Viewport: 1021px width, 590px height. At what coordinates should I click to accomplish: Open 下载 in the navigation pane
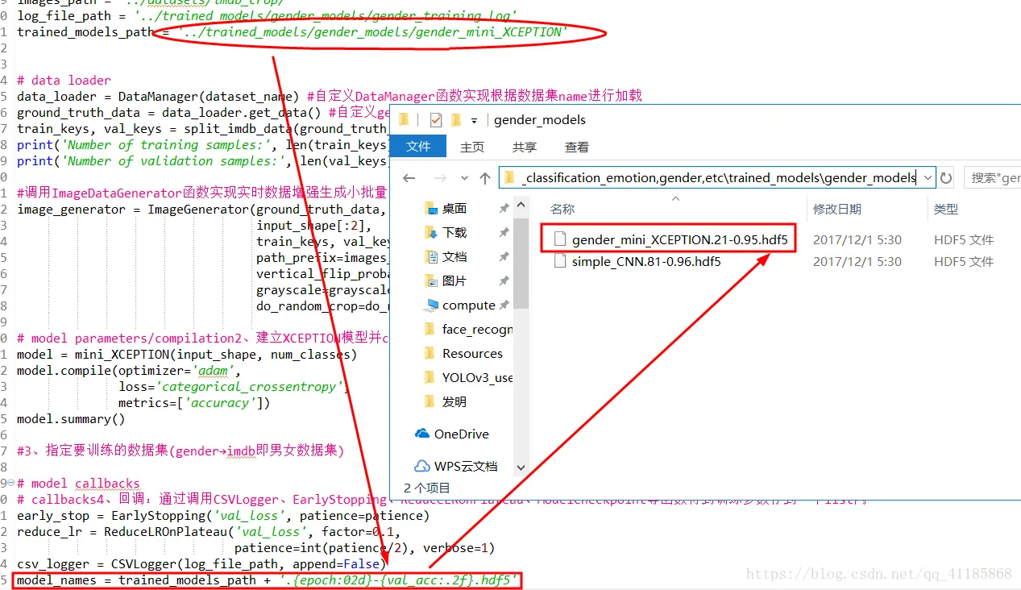coord(454,232)
